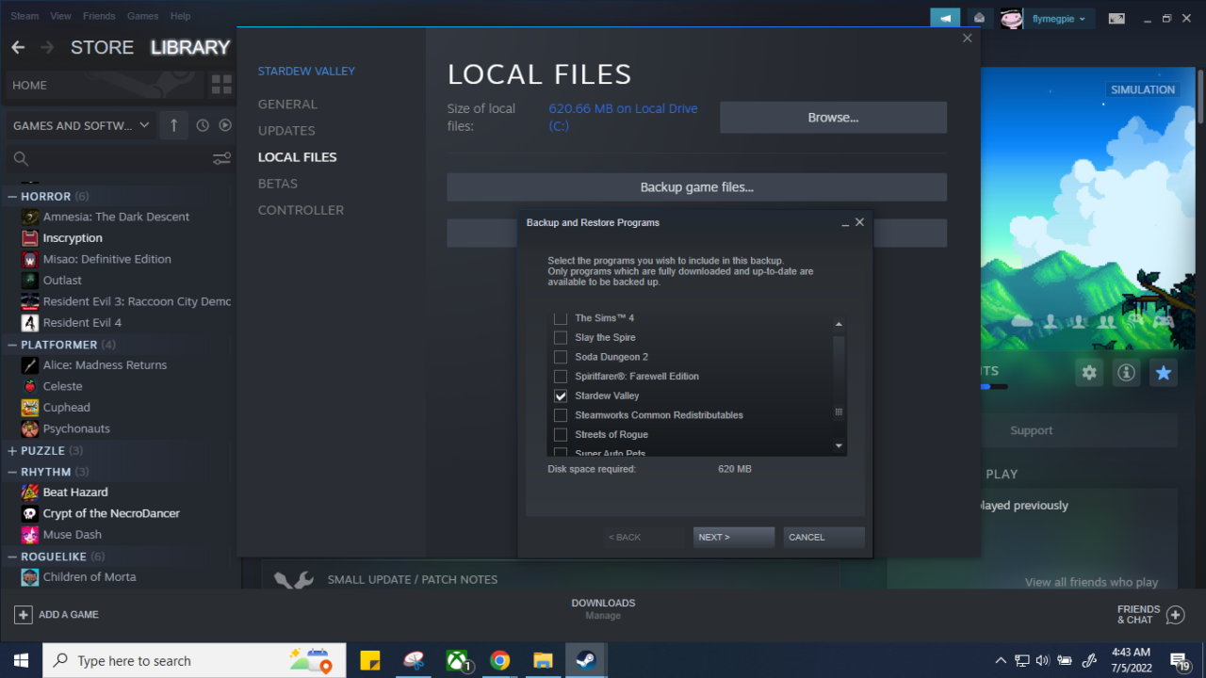
Task: Select UPDATES in properties sidebar
Action: (x=286, y=131)
